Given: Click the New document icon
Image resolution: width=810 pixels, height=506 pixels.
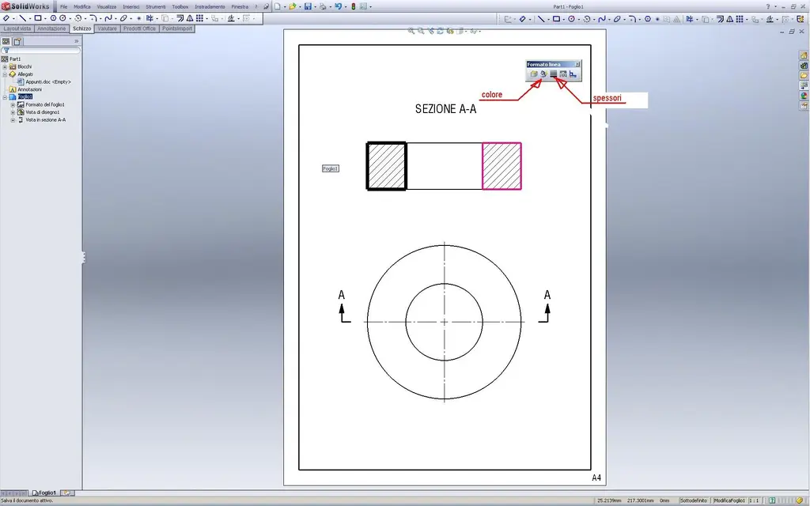Looking at the screenshot, I should click(x=278, y=6).
